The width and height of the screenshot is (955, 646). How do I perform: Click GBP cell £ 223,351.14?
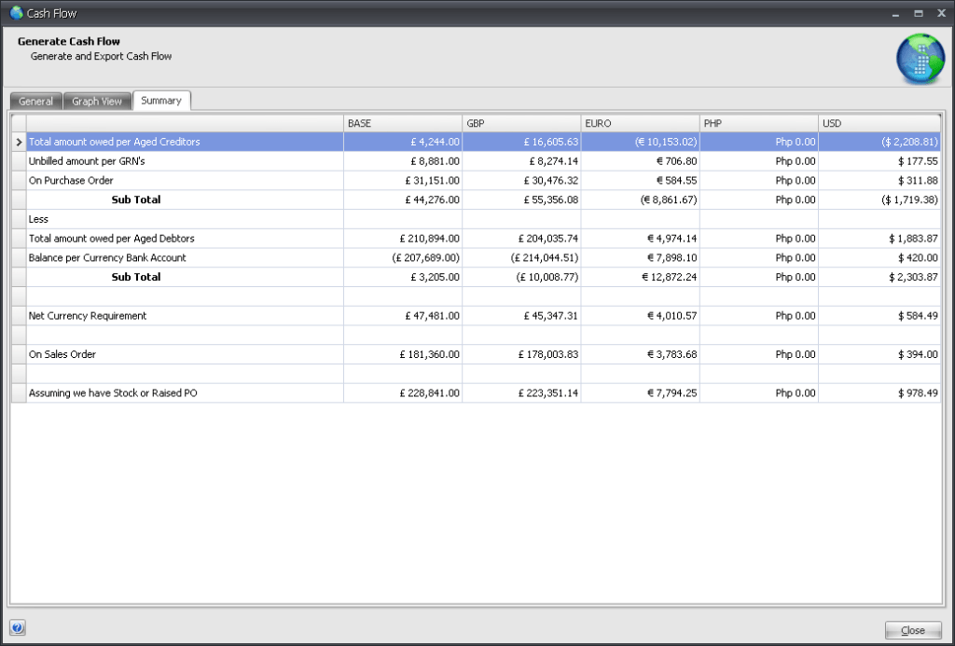[521, 393]
